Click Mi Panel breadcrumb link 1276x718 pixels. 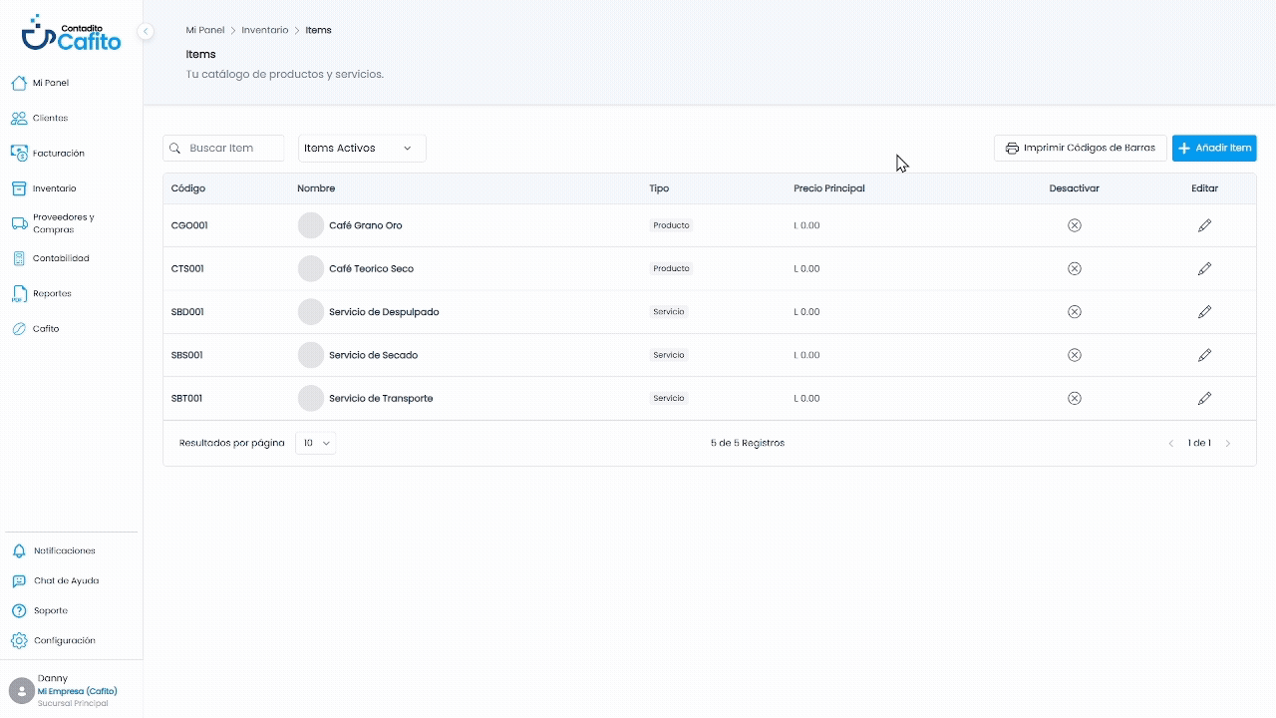(205, 30)
